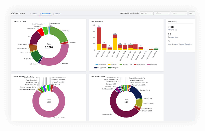Toggle the Qualified Lead legend entry

(x=126, y=65)
